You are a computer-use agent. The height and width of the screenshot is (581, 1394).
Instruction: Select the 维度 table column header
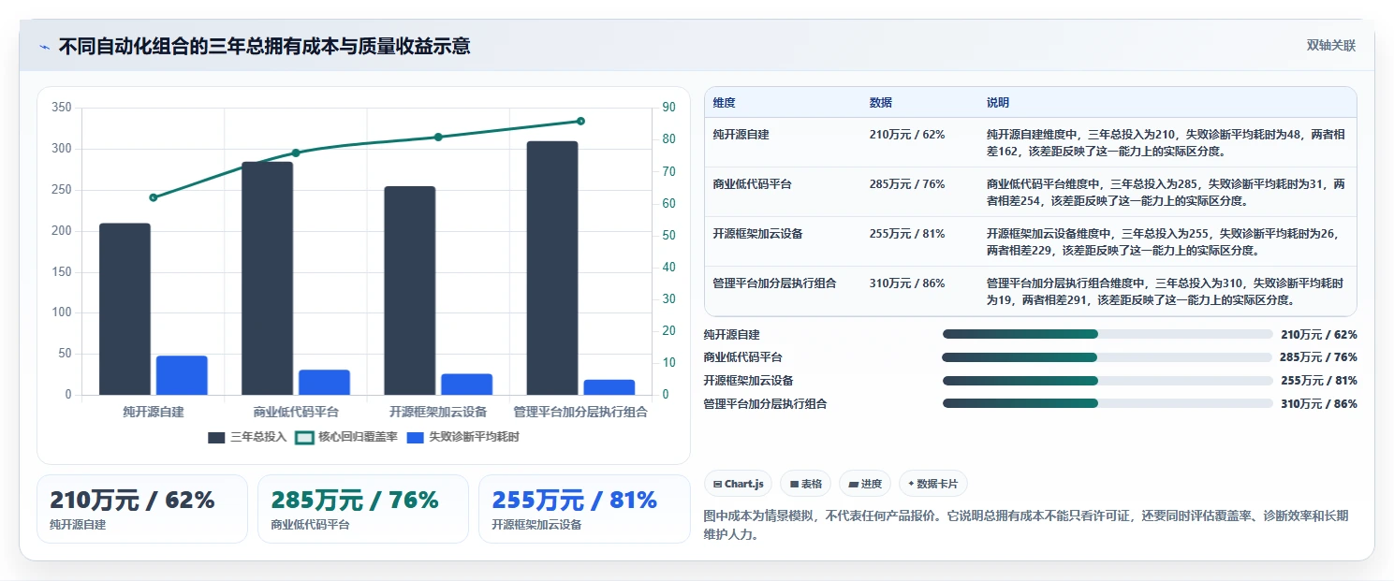pyautogui.click(x=724, y=103)
